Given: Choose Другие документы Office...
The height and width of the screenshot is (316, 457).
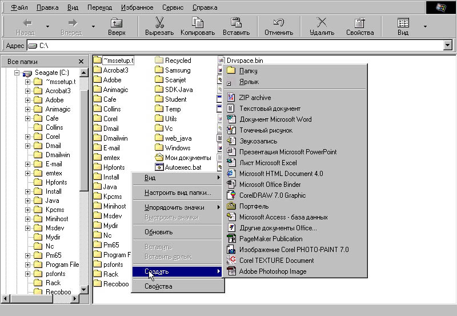Looking at the screenshot, I should 294,228.
